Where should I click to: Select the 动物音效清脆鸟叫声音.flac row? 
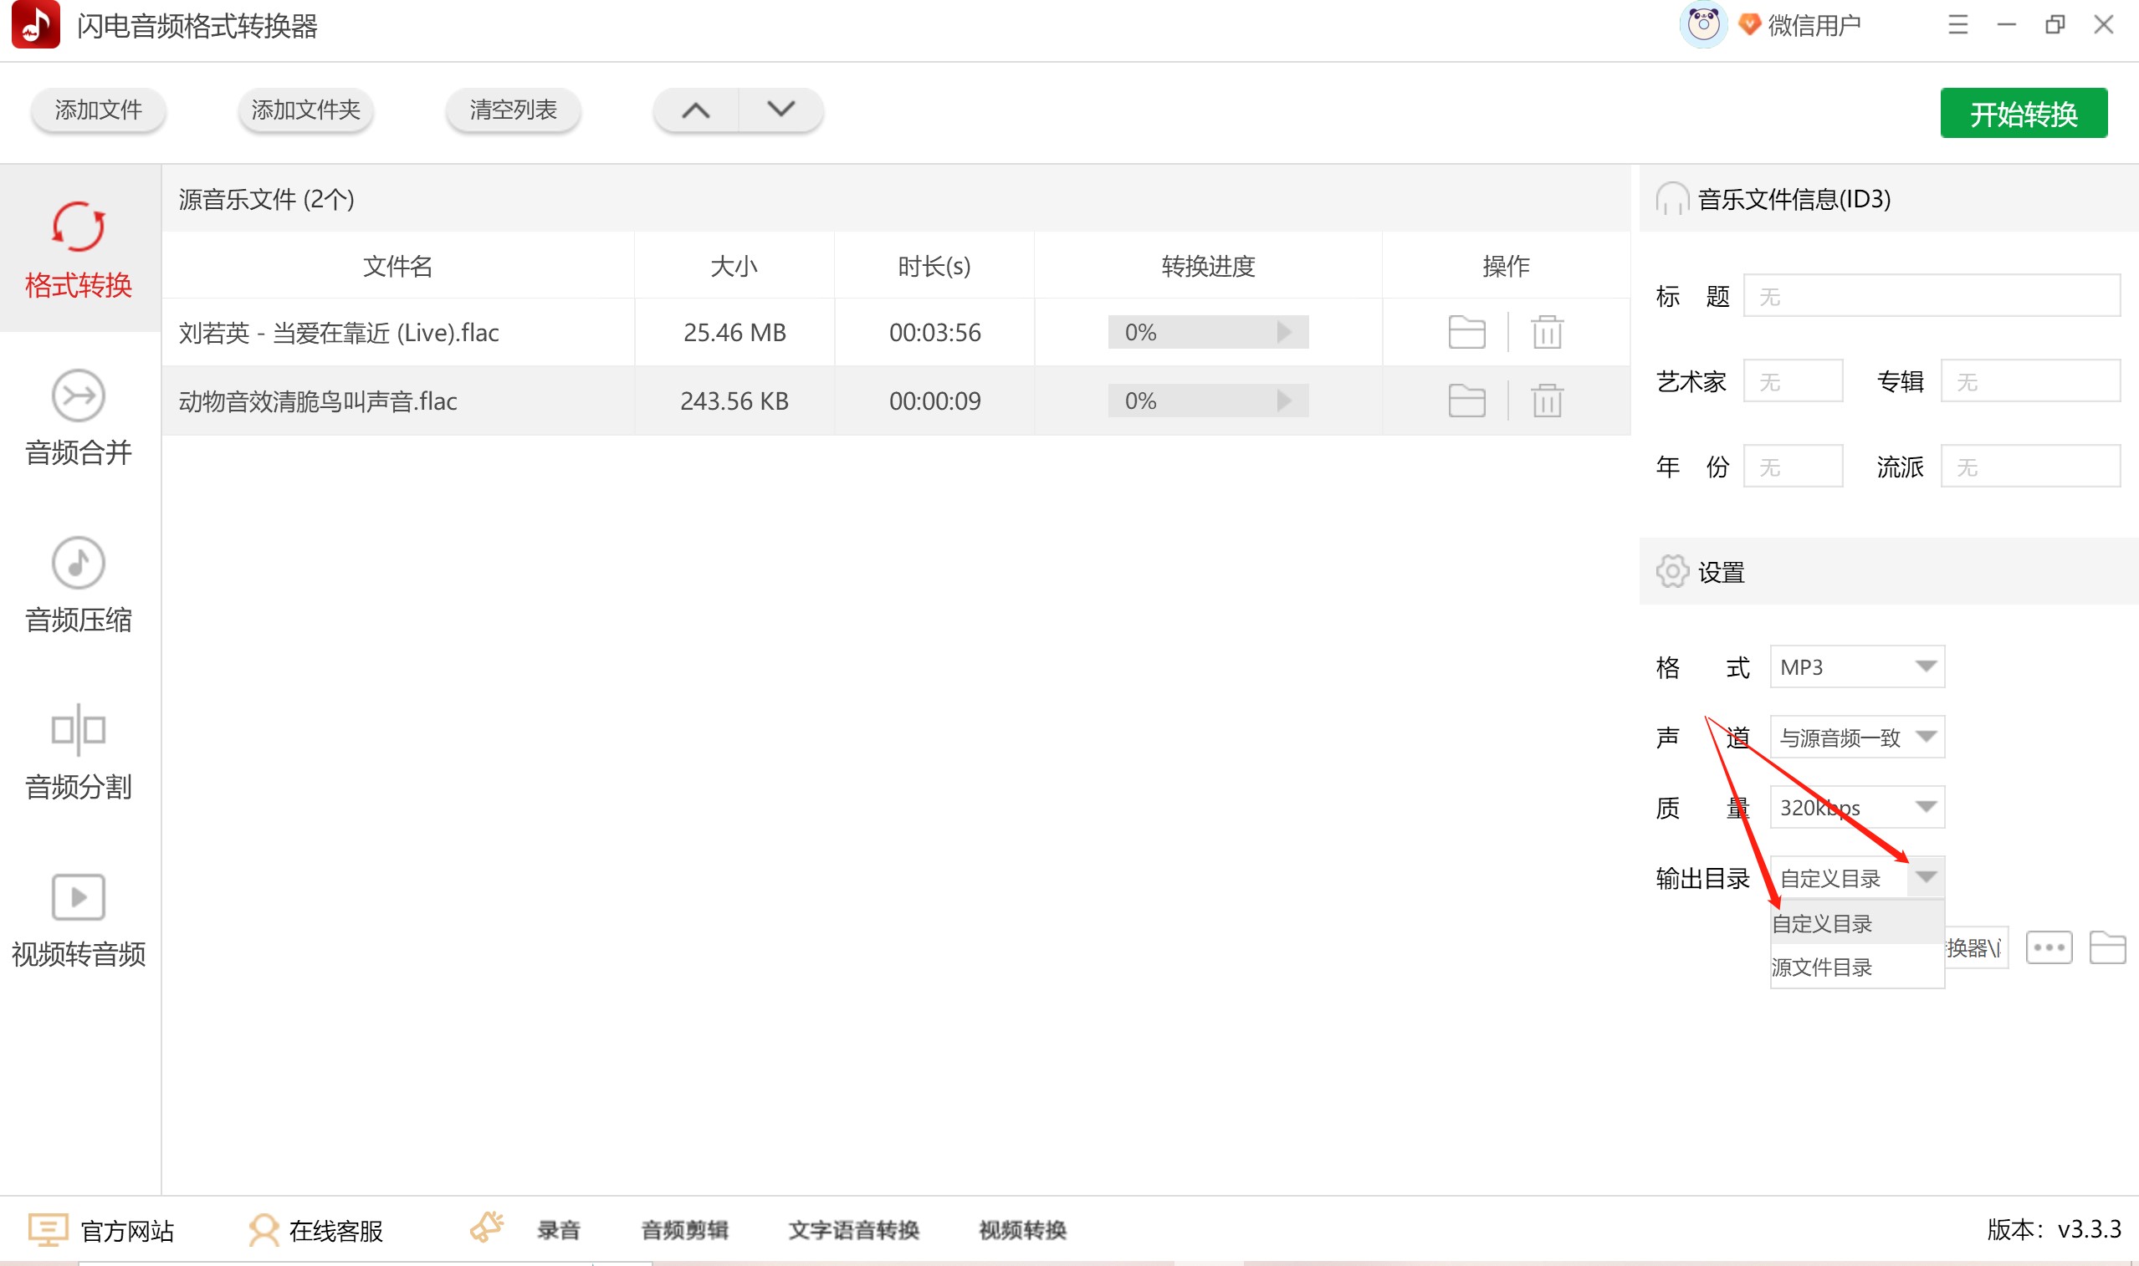896,401
